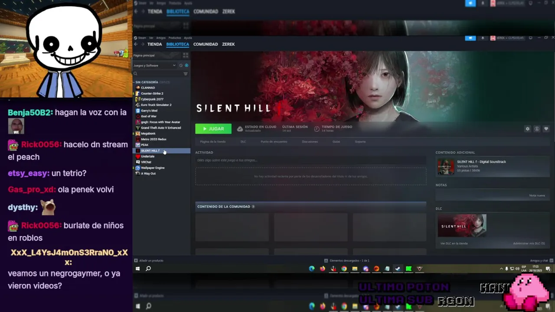555x312 pixels.
Task: Switch library to grid view icon
Action: pos(186,55)
